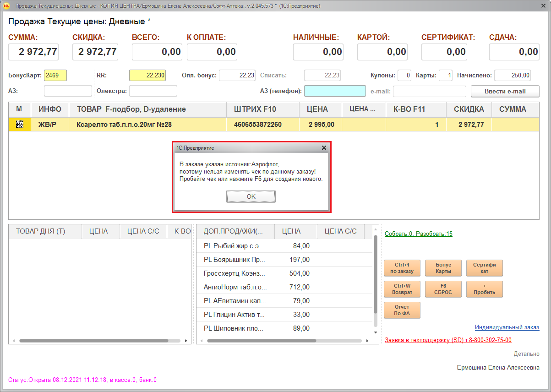Viewport: 551px width, 392px height.
Task: Focus the БонусКарт field with 2469
Action: pyautogui.click(x=55, y=76)
